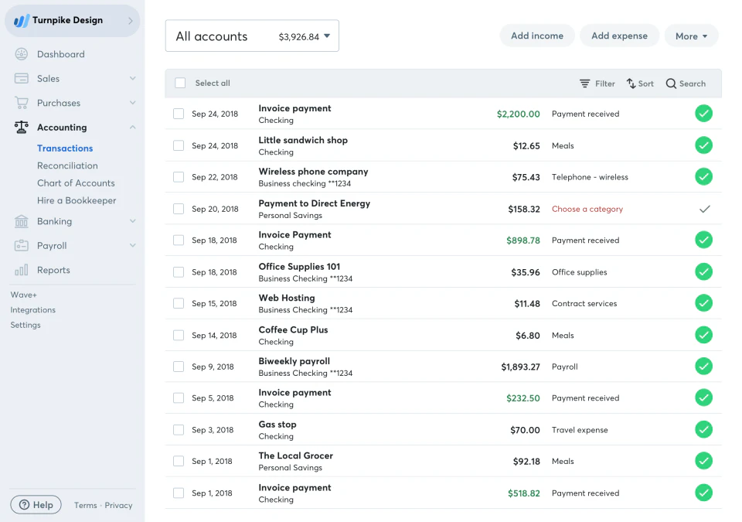Expand the More dropdown menu
Viewport: 742px width, 522px height.
[691, 36]
